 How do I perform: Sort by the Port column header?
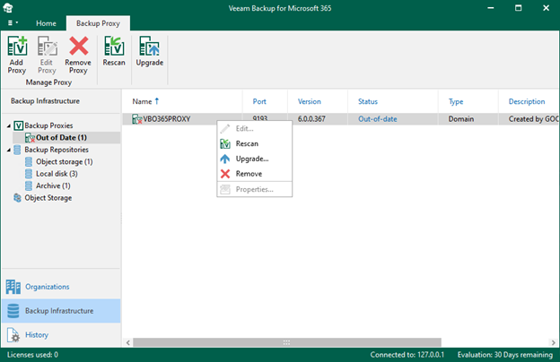pos(259,101)
